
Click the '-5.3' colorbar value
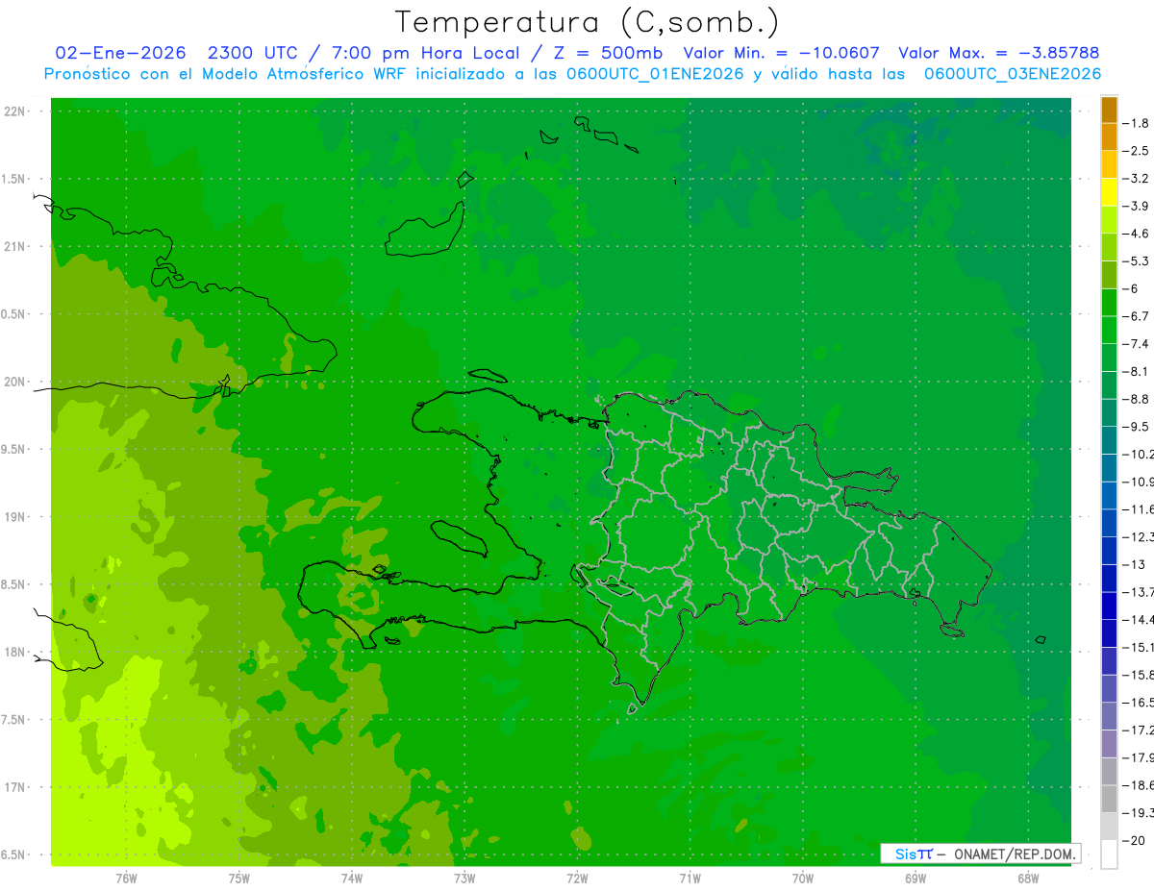pyautogui.click(x=1137, y=260)
